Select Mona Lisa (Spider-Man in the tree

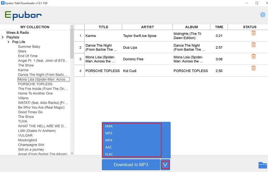pos(44,79)
